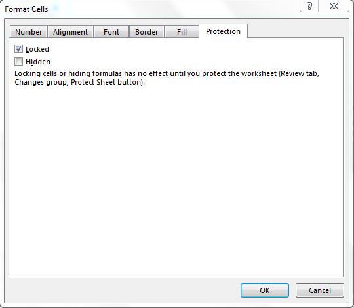This screenshot has height=308, width=354.
Task: Open the Help question mark button
Action: pos(309,6)
